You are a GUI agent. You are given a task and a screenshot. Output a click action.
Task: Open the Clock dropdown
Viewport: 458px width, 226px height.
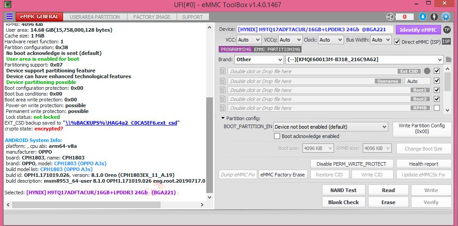point(331,40)
